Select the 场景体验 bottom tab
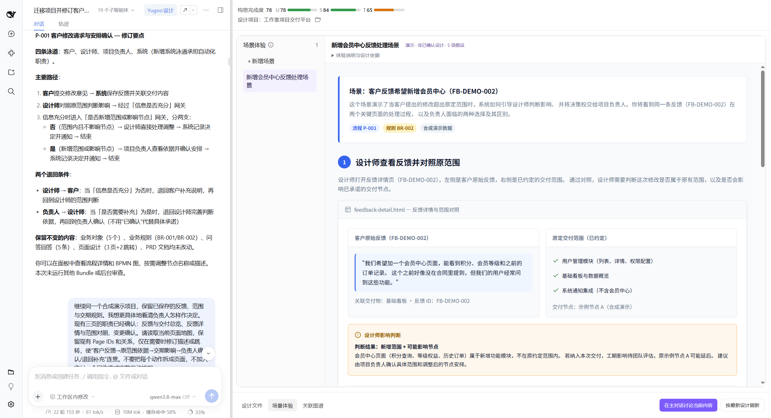The image size is (771, 418). tap(283, 405)
